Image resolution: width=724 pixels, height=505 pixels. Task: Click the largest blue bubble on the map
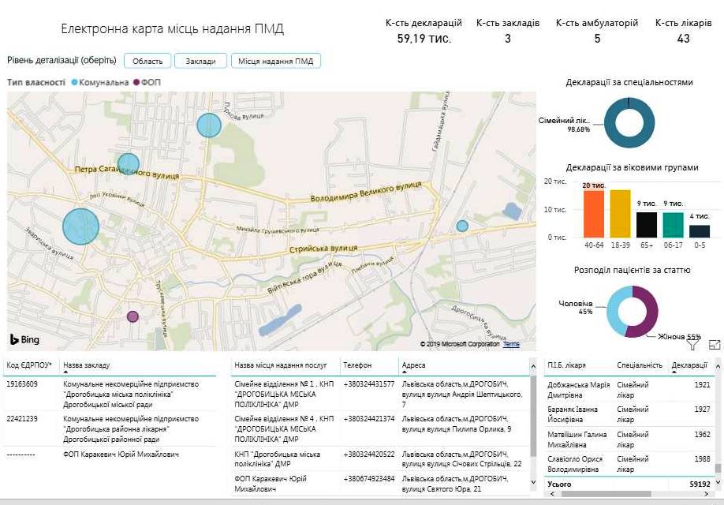point(80,226)
